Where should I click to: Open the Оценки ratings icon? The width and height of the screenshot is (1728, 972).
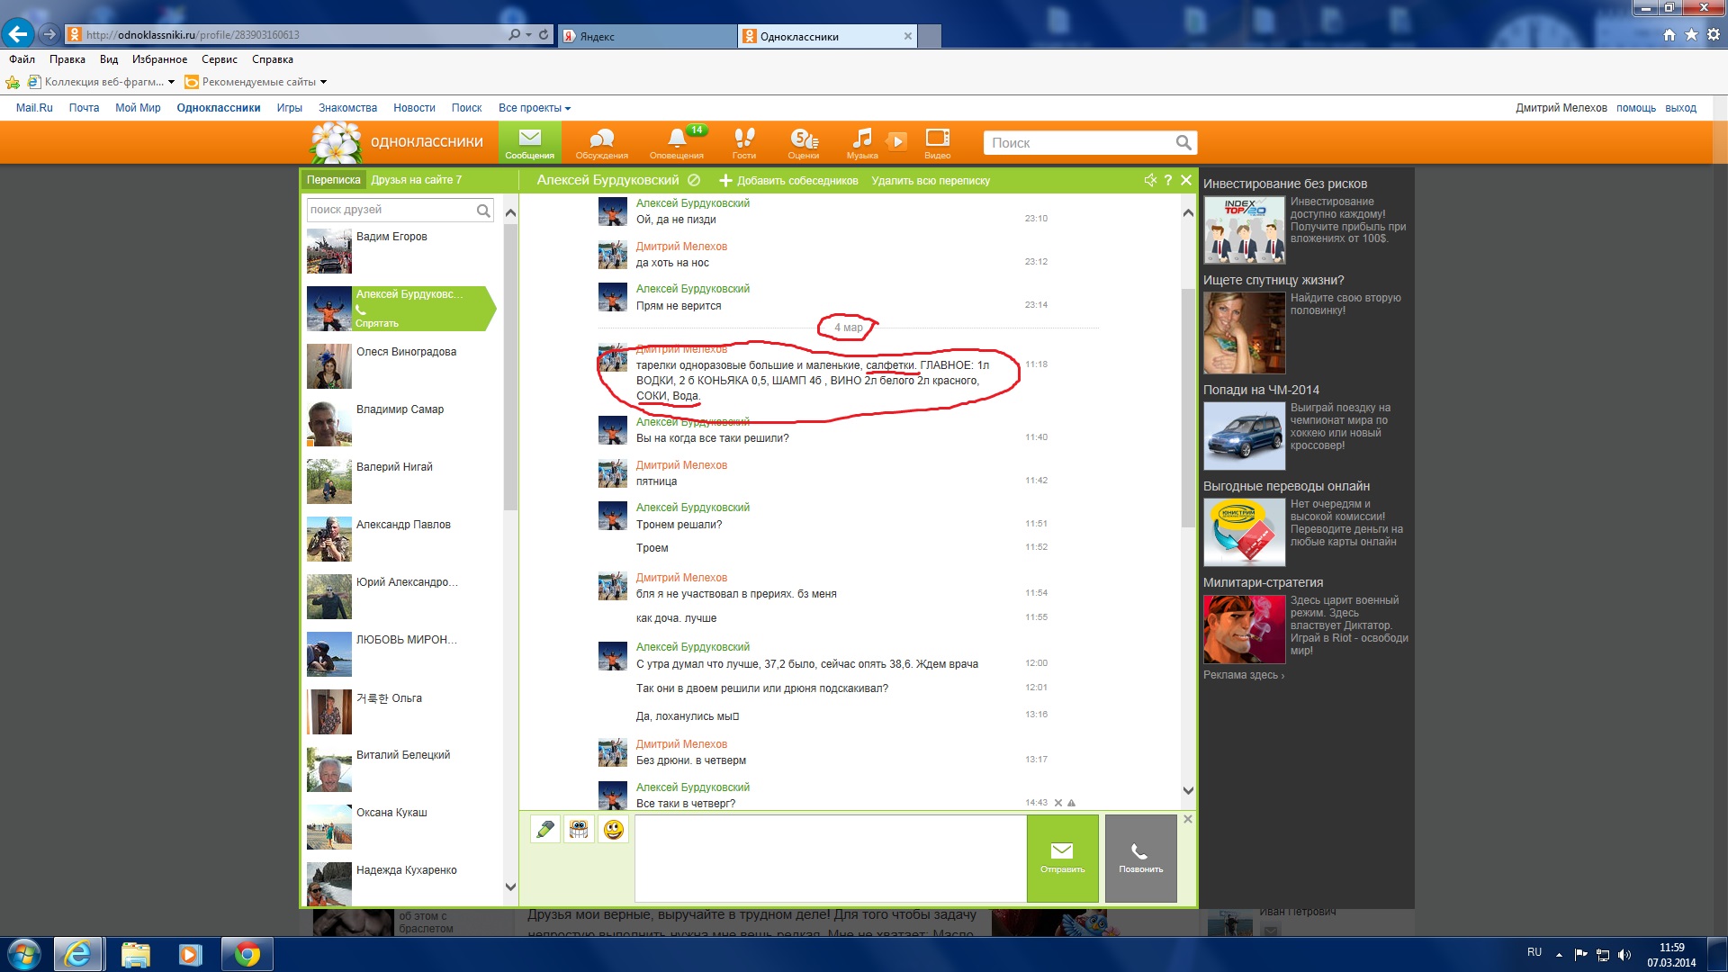(x=803, y=142)
